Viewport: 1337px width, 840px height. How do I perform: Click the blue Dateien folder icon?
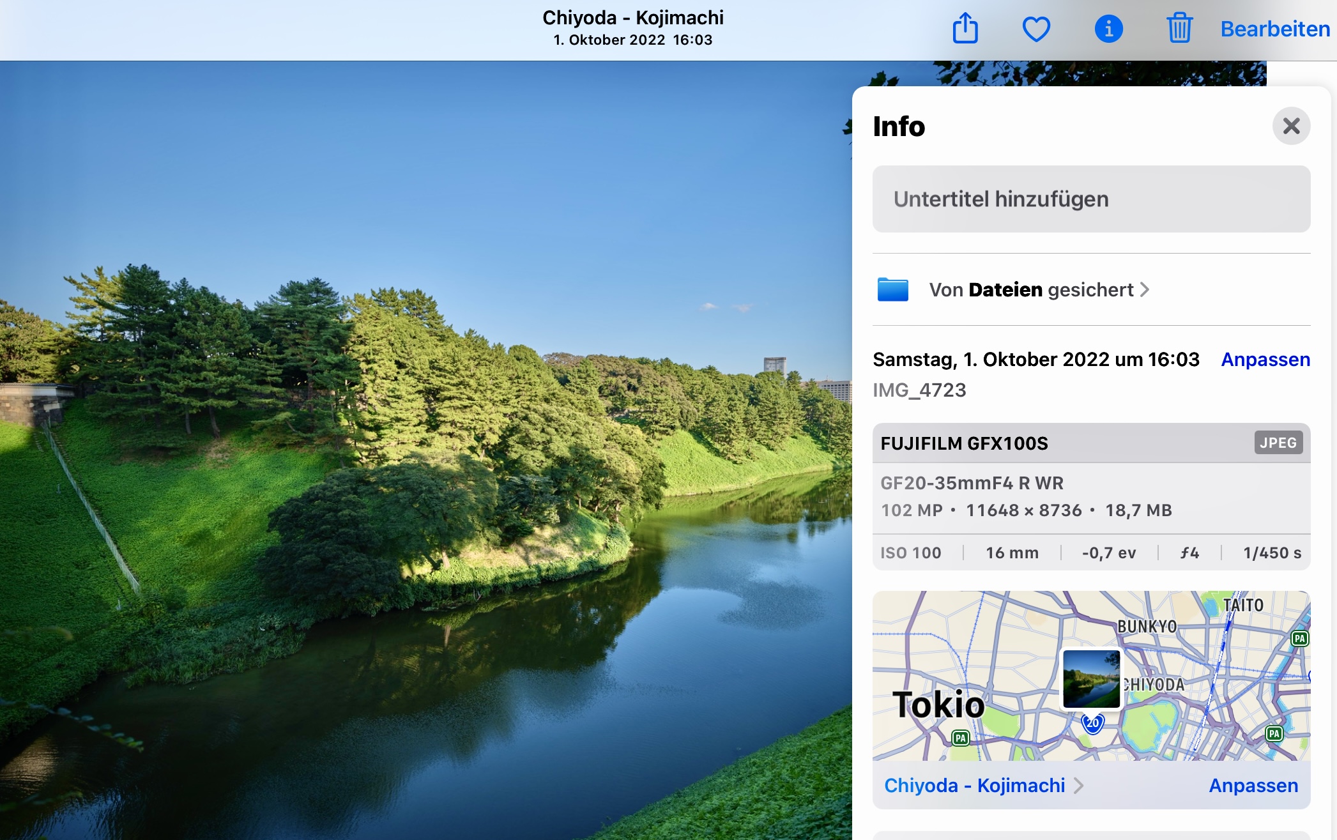[892, 290]
